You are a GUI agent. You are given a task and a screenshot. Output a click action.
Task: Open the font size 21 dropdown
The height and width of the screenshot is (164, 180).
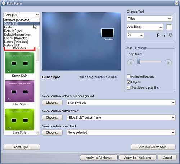[135, 35]
